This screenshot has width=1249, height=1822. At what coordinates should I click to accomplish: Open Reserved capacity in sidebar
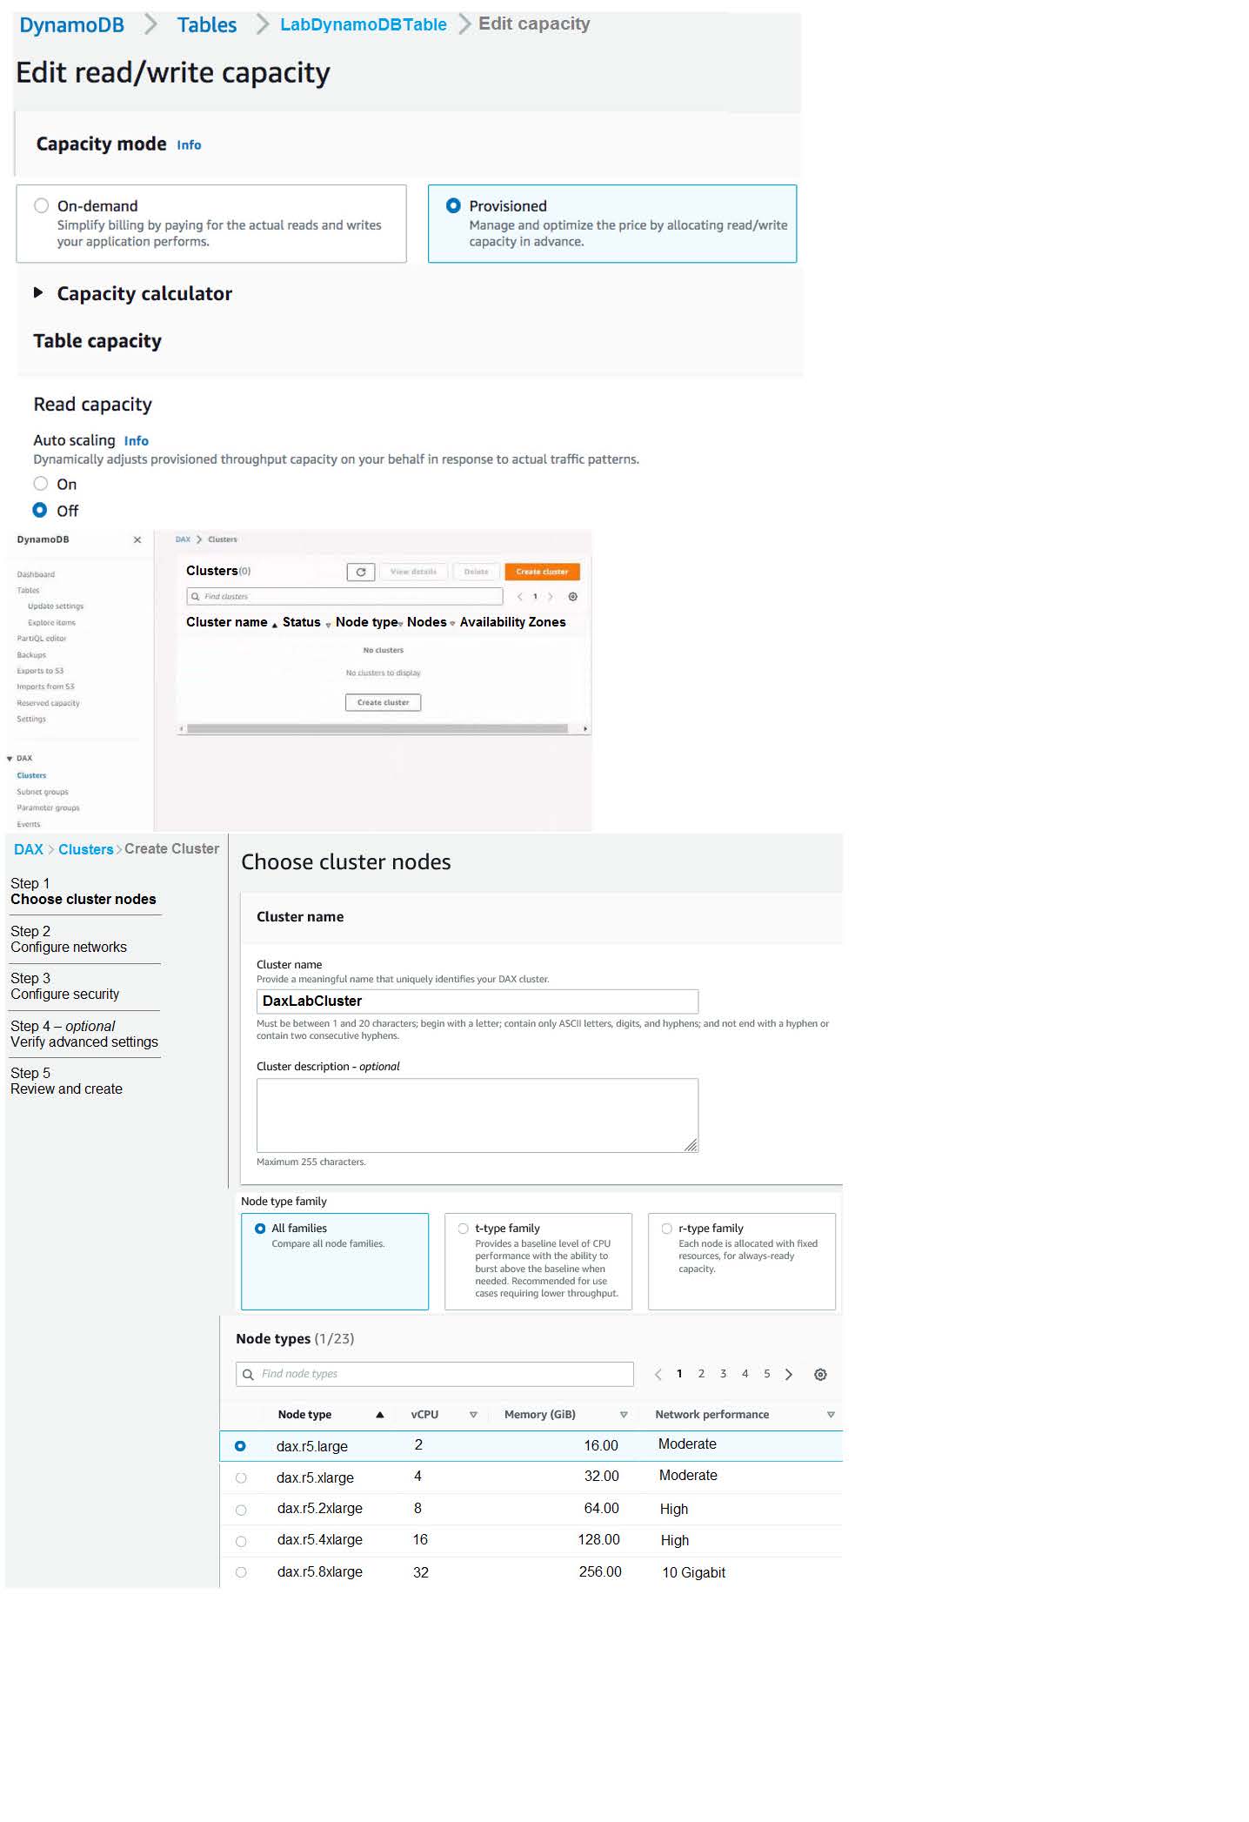click(48, 703)
